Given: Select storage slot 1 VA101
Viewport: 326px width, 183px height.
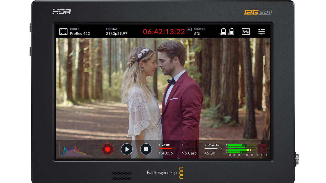Looking at the screenshot, I should (167, 149).
